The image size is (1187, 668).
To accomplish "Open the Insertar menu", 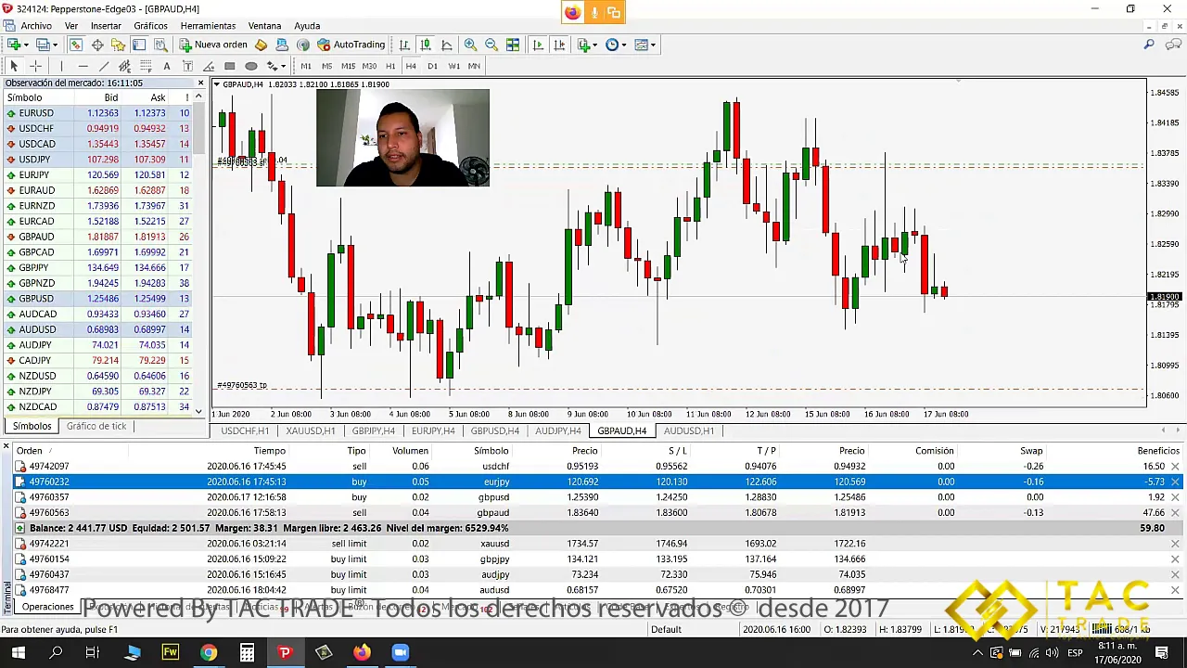I will (x=106, y=26).
